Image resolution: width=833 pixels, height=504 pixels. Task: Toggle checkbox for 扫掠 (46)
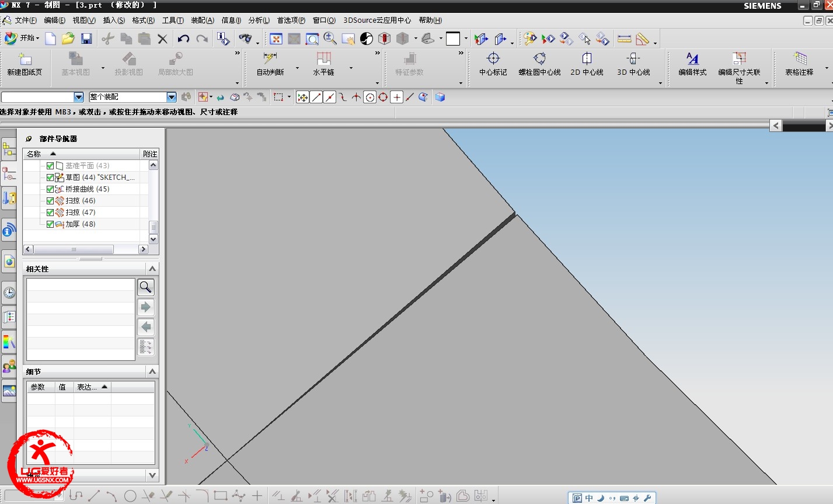click(x=50, y=201)
